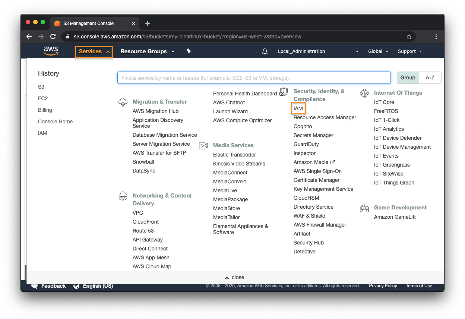Reload the page with the refresh icon
The width and height of the screenshot is (465, 319).
(53, 37)
